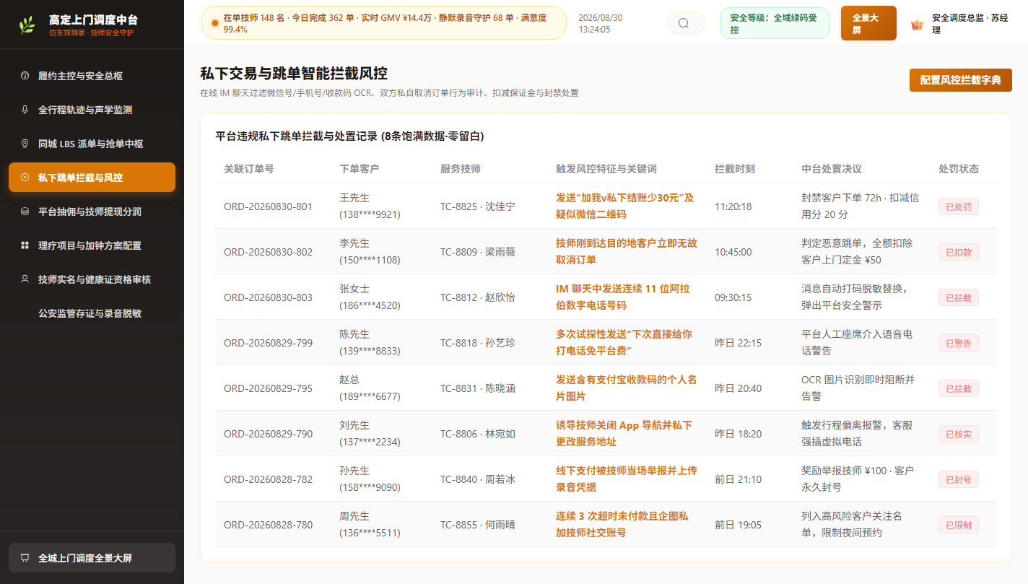Click the crown icon beside 安全调度总监
The height and width of the screenshot is (584, 1028).
coord(917,25)
